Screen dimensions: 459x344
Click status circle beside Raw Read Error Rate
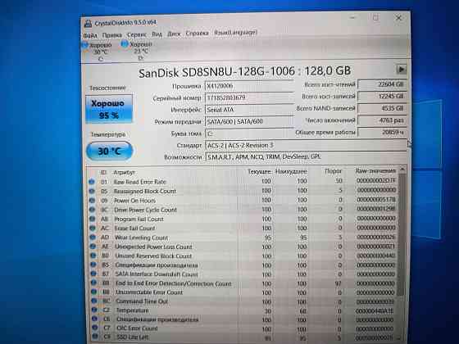tap(91, 182)
